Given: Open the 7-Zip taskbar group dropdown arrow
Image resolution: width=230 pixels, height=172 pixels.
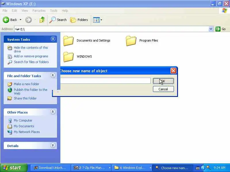Looking at the screenshot, I should [x=110, y=168].
